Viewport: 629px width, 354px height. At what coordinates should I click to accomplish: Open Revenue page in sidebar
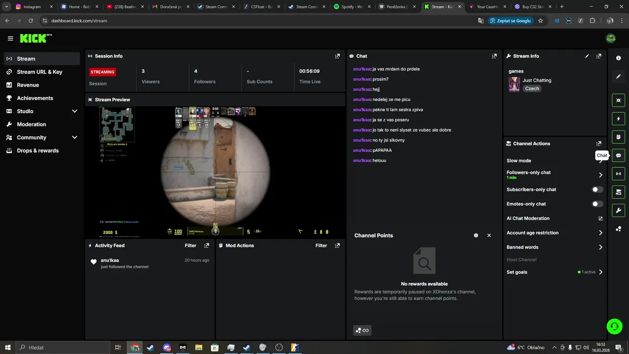[42, 85]
